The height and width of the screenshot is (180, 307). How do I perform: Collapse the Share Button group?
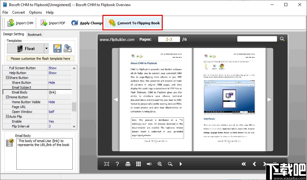[x=8, y=78]
